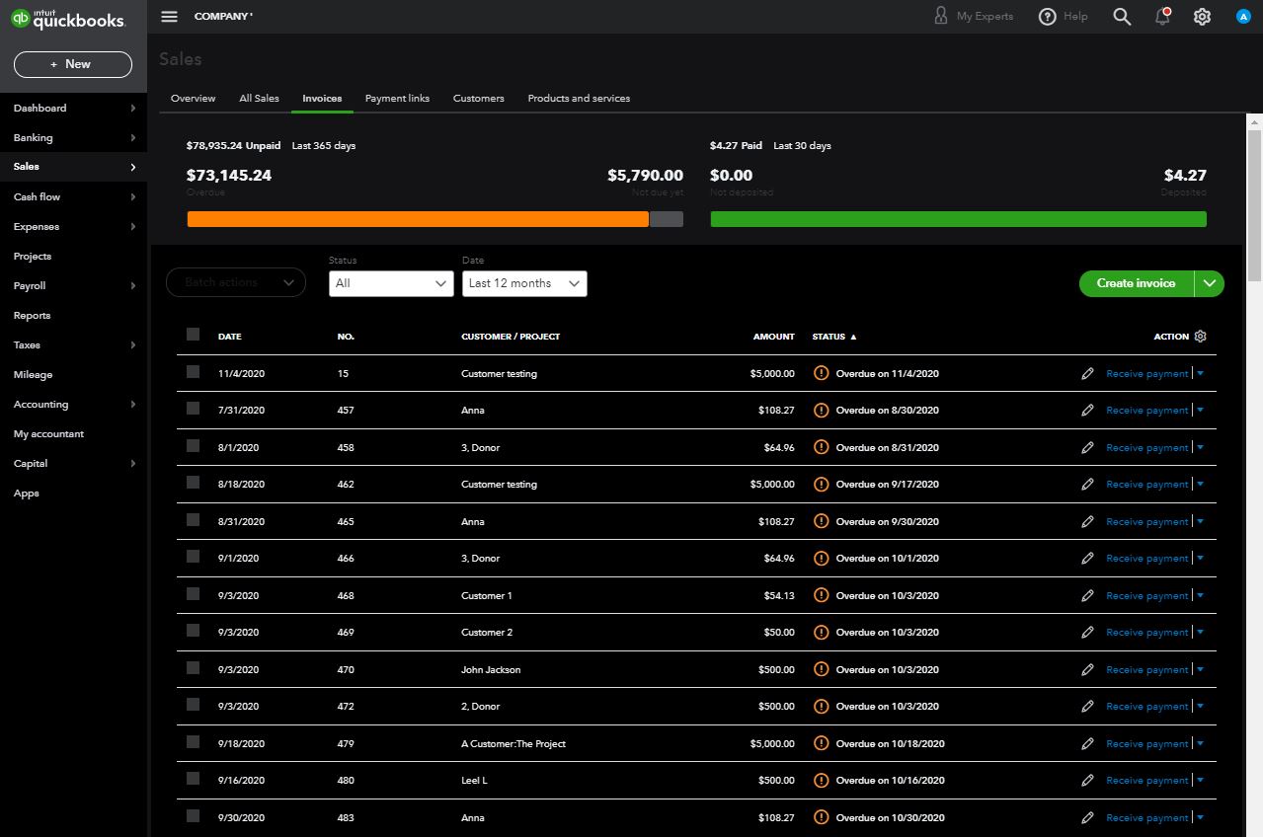Click the Help question mark icon
Viewport: 1263px width, 837px height.
click(1048, 17)
